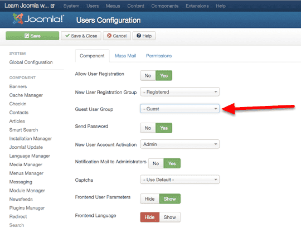Set Frontend Language to Hide
The height and width of the screenshot is (228, 301).
tap(150, 217)
